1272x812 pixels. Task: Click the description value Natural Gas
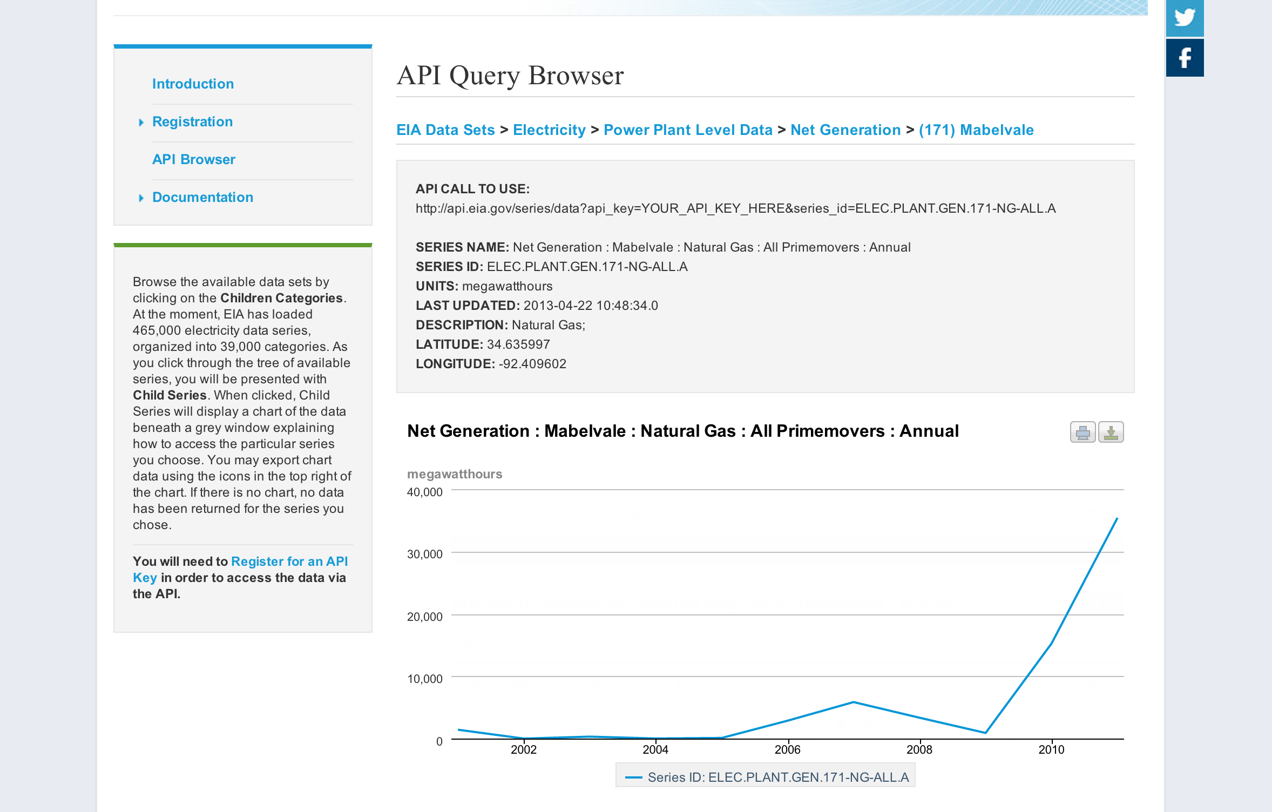tap(549, 325)
